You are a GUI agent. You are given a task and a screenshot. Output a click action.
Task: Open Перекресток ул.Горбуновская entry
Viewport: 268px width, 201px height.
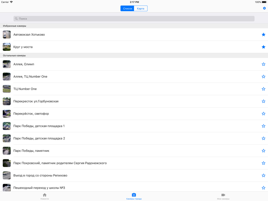click(x=36, y=101)
